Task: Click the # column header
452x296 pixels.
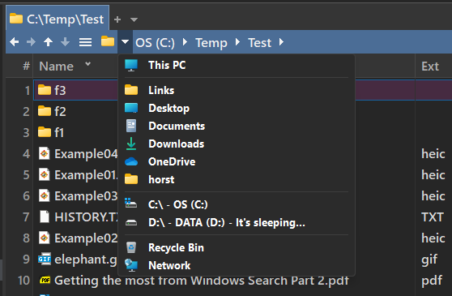Action: [26, 66]
